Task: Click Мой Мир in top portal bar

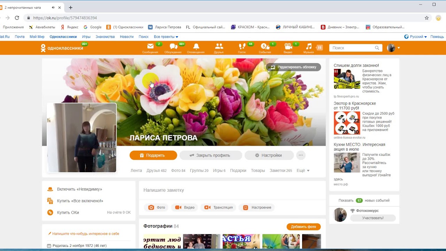Action: 37,37
